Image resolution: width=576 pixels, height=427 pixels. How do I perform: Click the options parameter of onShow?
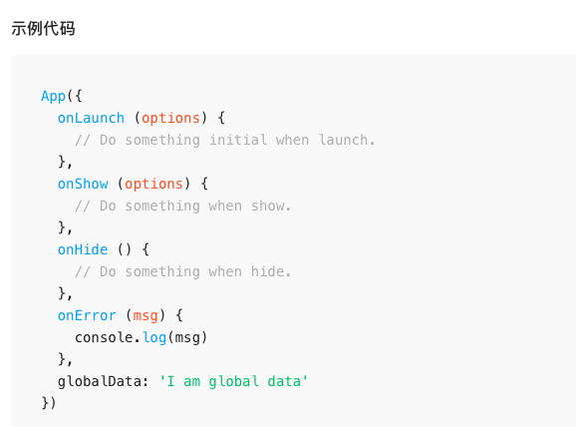[153, 184]
